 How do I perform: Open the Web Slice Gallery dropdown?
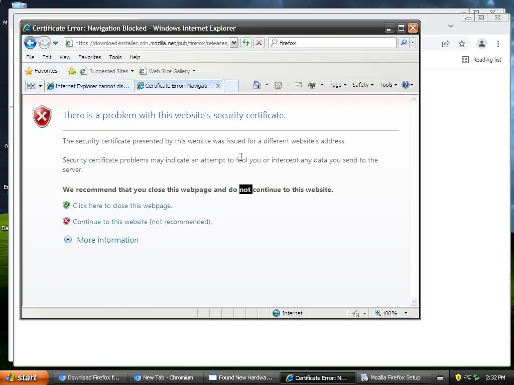pos(167,71)
